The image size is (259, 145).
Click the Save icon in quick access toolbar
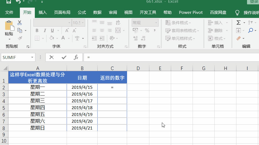pos(8,2)
